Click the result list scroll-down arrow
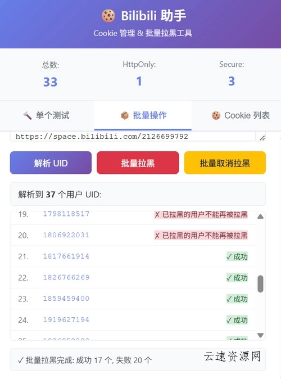 (260, 335)
